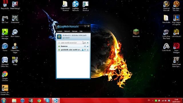
Task: Collapse the framecw network list
Action: (x=88, y=46)
